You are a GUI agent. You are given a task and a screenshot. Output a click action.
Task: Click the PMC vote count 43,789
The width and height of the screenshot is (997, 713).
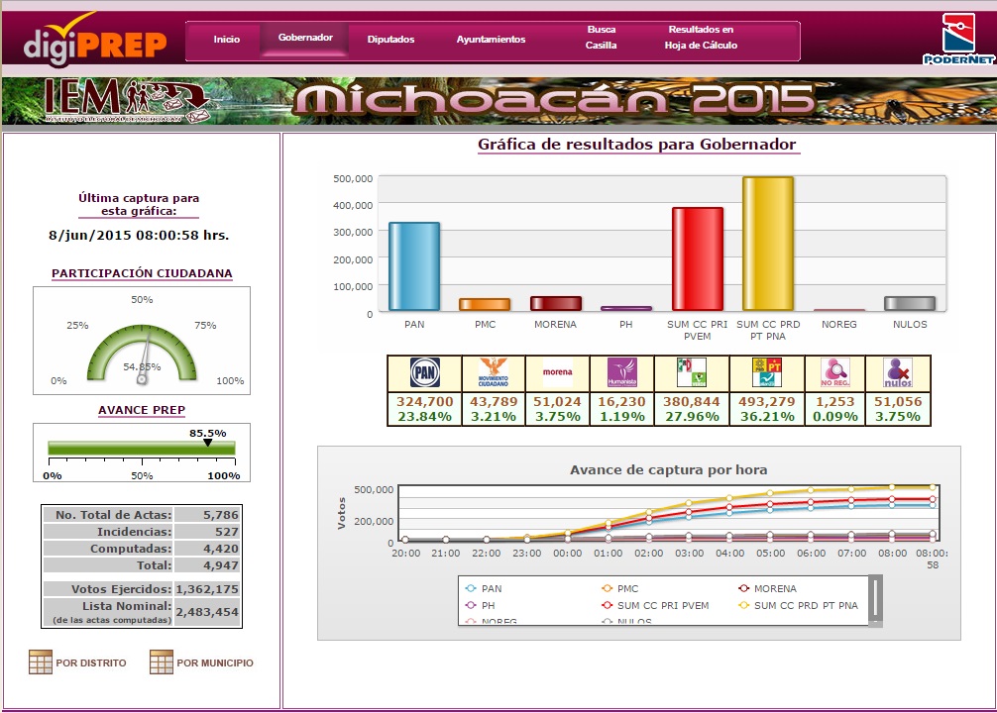pos(494,402)
